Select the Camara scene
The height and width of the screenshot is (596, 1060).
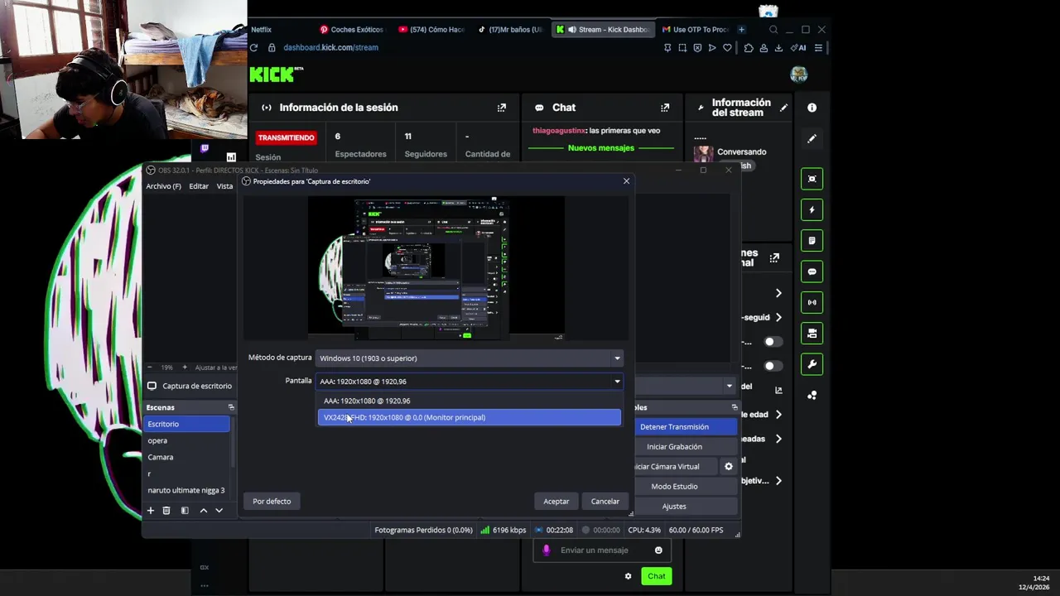point(187,457)
